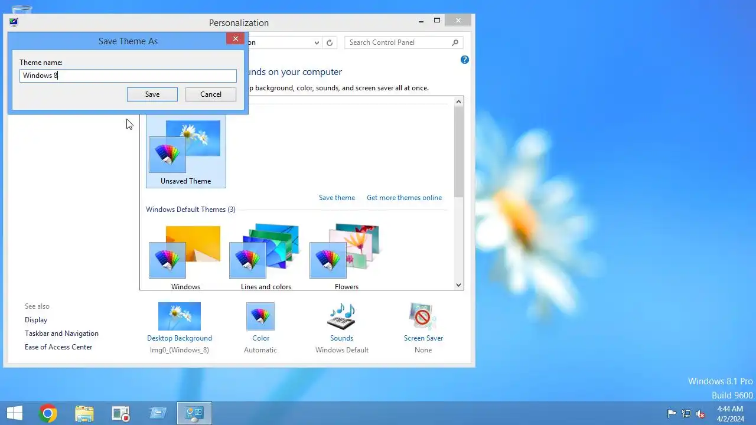Viewport: 756px width, 425px height.
Task: Cancel the Save Theme As dialog
Action: pyautogui.click(x=211, y=94)
